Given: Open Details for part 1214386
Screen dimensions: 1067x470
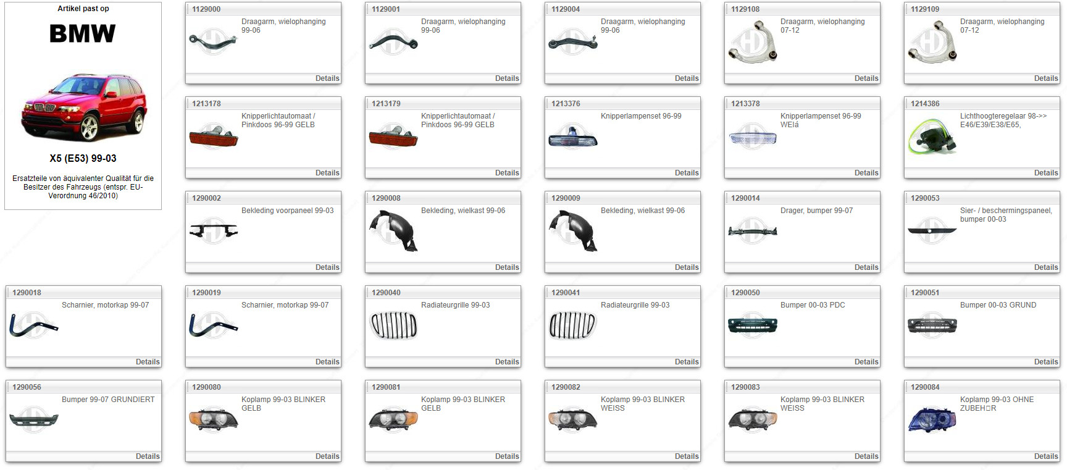Looking at the screenshot, I should 1046,173.
